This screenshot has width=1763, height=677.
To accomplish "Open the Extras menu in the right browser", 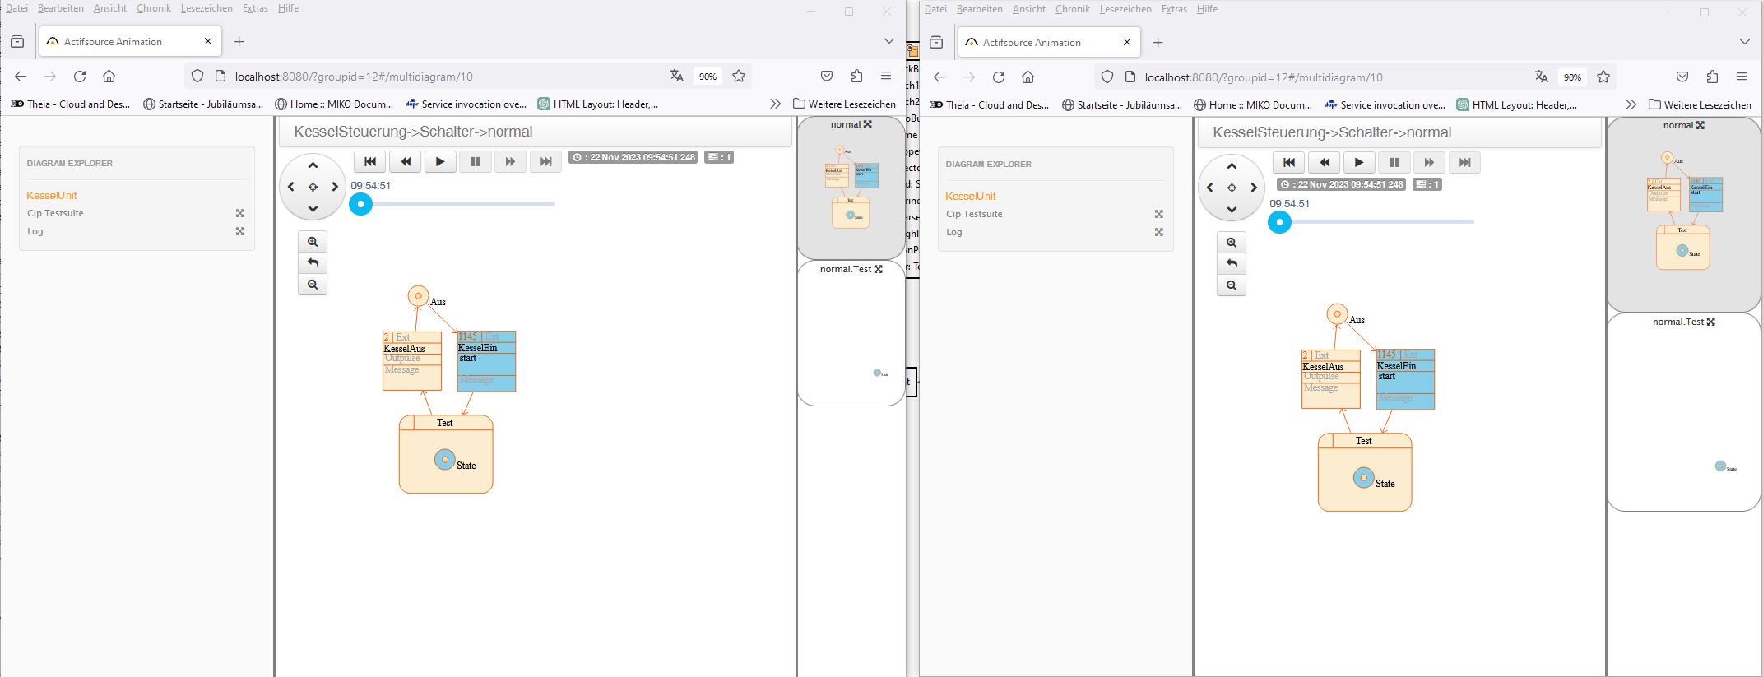I will click(x=1174, y=9).
